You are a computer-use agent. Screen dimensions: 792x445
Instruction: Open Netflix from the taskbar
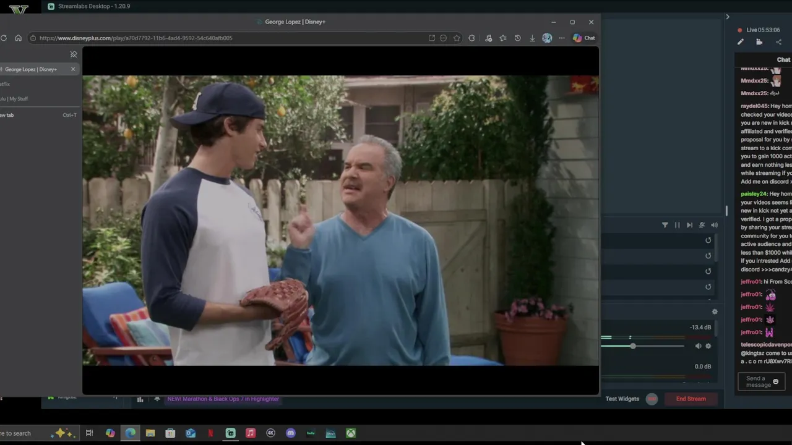click(x=210, y=433)
